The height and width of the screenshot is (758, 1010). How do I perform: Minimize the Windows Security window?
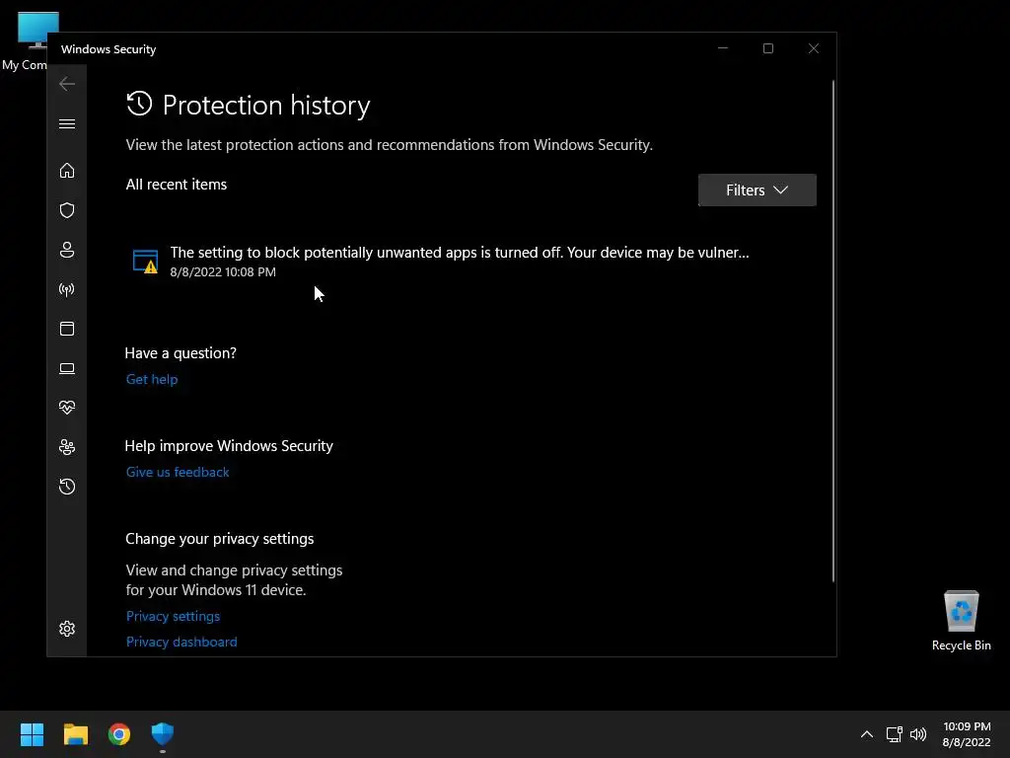723,48
